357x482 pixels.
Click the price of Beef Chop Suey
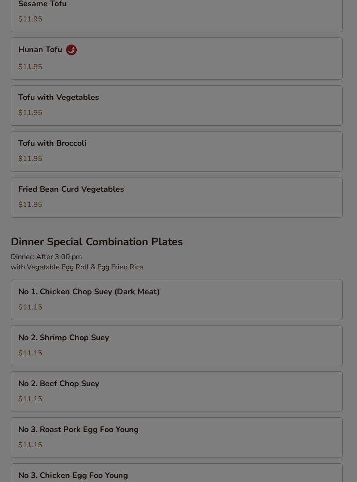(x=30, y=399)
